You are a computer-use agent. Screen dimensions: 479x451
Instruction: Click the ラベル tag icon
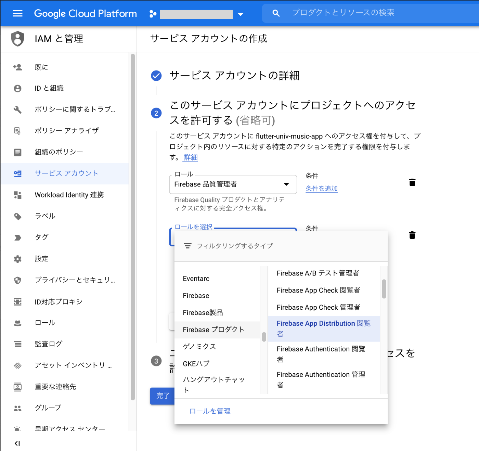pos(17,216)
